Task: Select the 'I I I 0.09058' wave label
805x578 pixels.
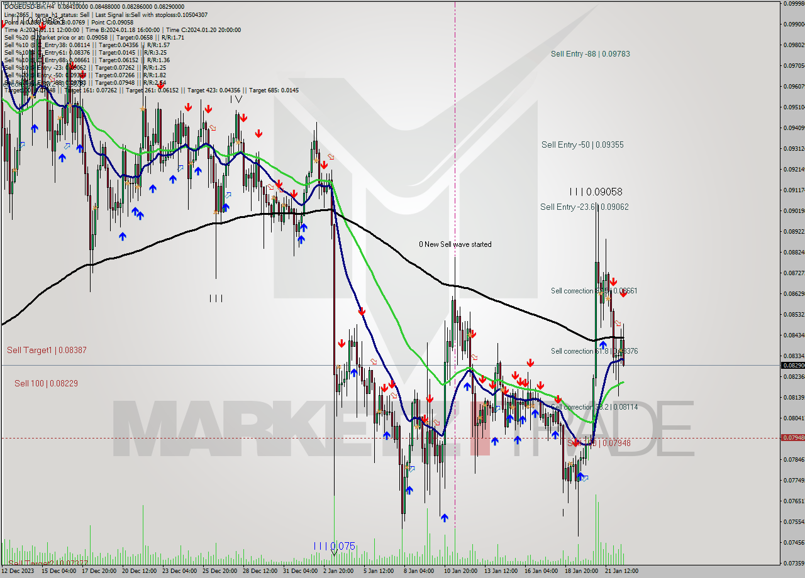Action: [x=595, y=192]
